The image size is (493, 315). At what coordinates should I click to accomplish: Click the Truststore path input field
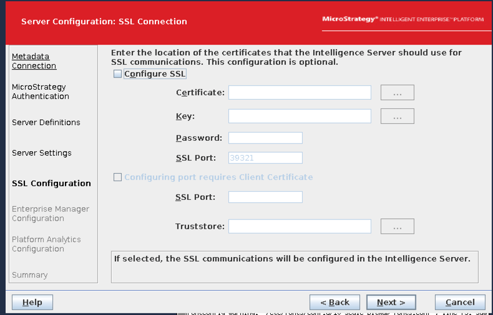tap(299, 226)
